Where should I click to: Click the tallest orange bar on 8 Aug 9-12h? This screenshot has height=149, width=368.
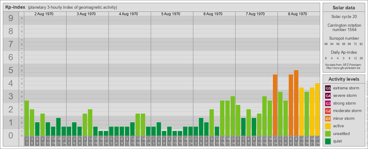(296, 103)
